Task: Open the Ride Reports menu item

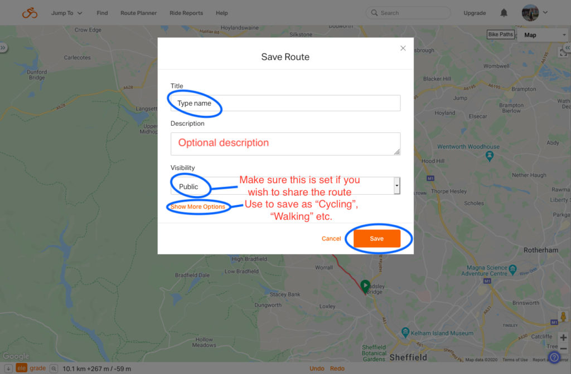Action: point(186,13)
